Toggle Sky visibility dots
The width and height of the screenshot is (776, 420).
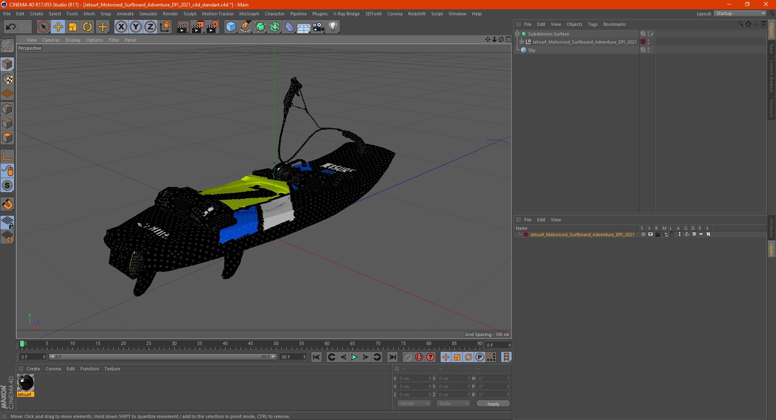point(649,50)
